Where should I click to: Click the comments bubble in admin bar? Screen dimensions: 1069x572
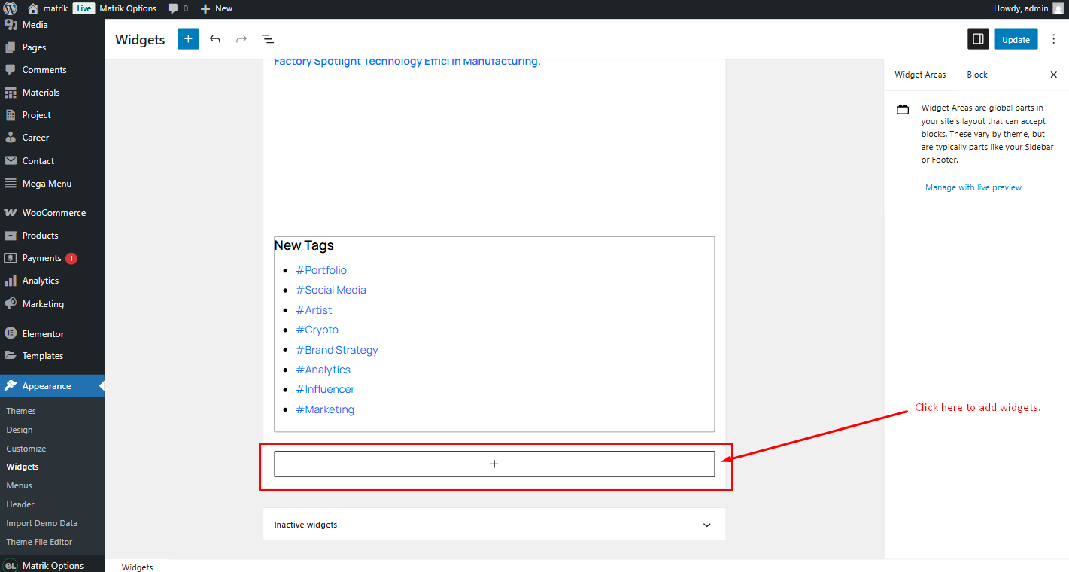pyautogui.click(x=178, y=8)
